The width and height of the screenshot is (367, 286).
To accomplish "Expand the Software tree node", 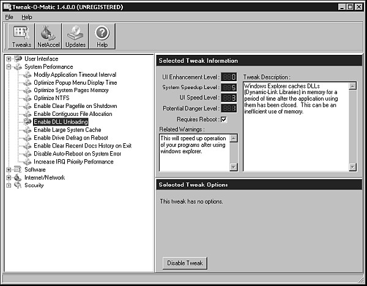I will pyautogui.click(x=9, y=170).
